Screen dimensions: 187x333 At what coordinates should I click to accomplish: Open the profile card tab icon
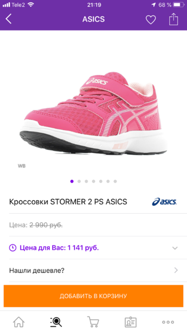130,322
